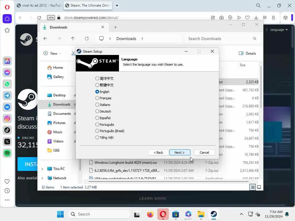The height and width of the screenshot is (221, 295).
Task: Click Back in Steam Setup
Action: click(158, 153)
